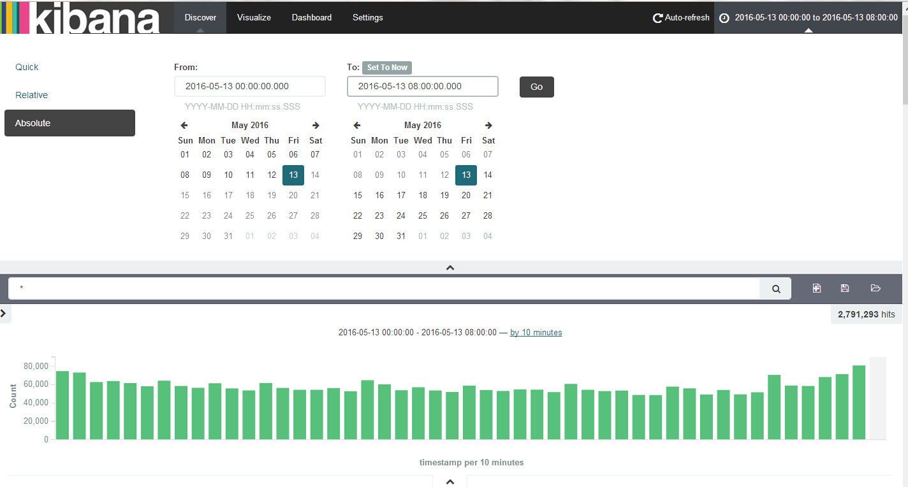Go to previous month in From calendar
908x487 pixels.
(184, 126)
